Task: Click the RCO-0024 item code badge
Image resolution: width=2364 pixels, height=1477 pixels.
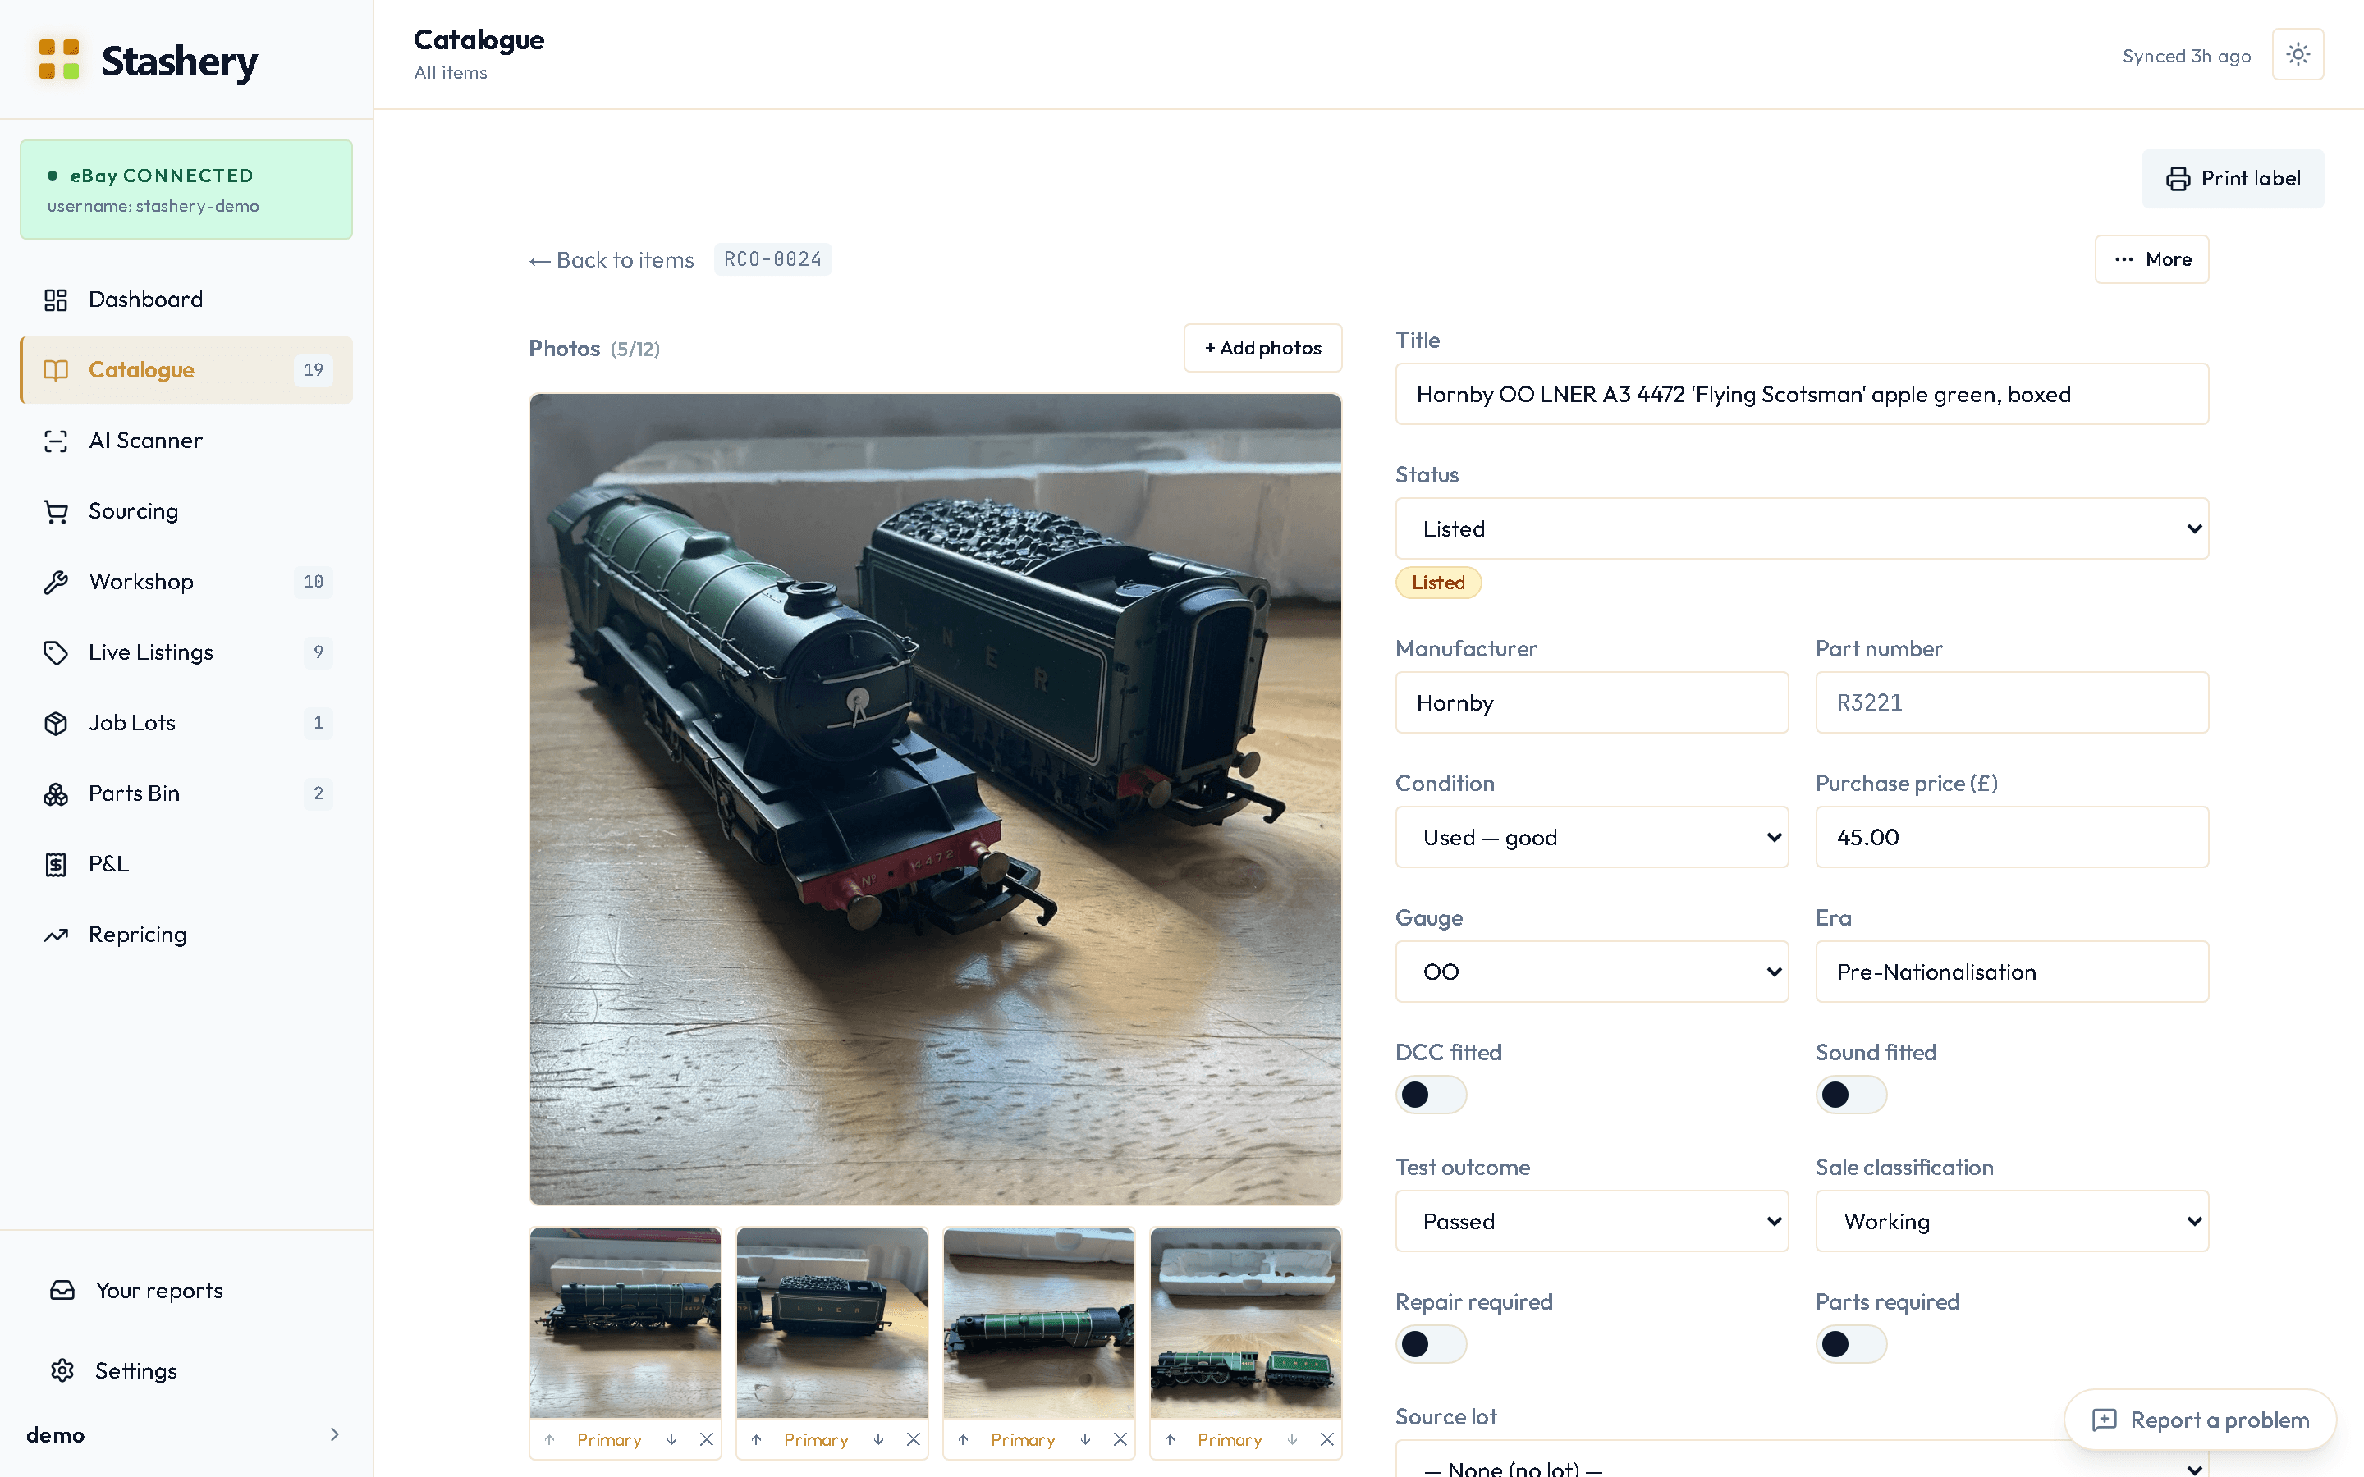Action: click(772, 260)
